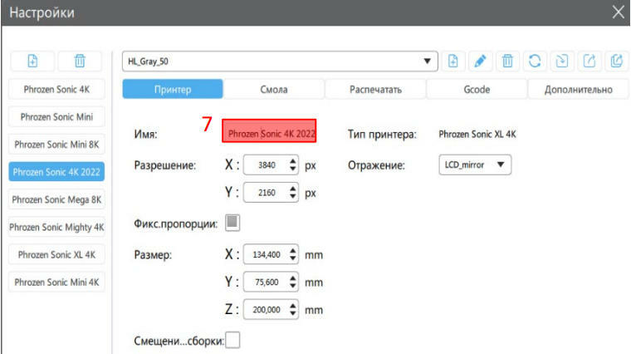Delete selected printer with sidebar trash icon
Screen dimensions: 631x354
(x=80, y=61)
